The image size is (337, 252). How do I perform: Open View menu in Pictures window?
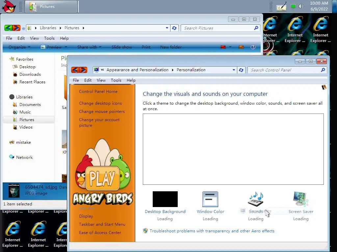34,38
